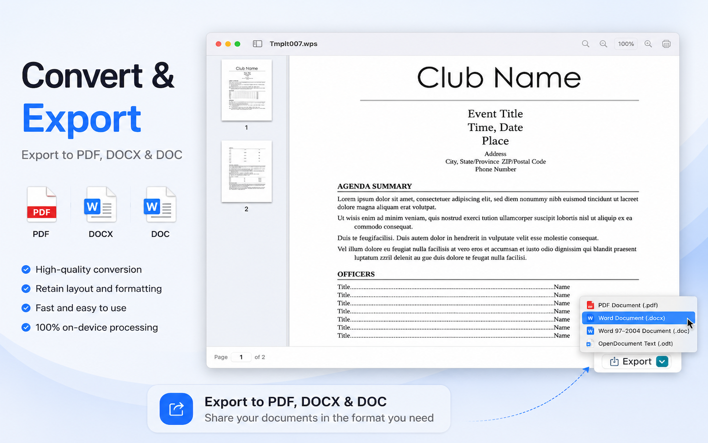The image size is (708, 443).
Task: Click the checkmark beside Fast and easy to use
Action: 26,308
